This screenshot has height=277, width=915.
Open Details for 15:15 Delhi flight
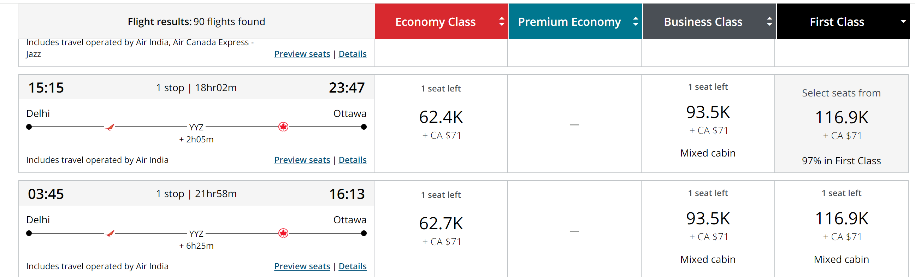352,160
